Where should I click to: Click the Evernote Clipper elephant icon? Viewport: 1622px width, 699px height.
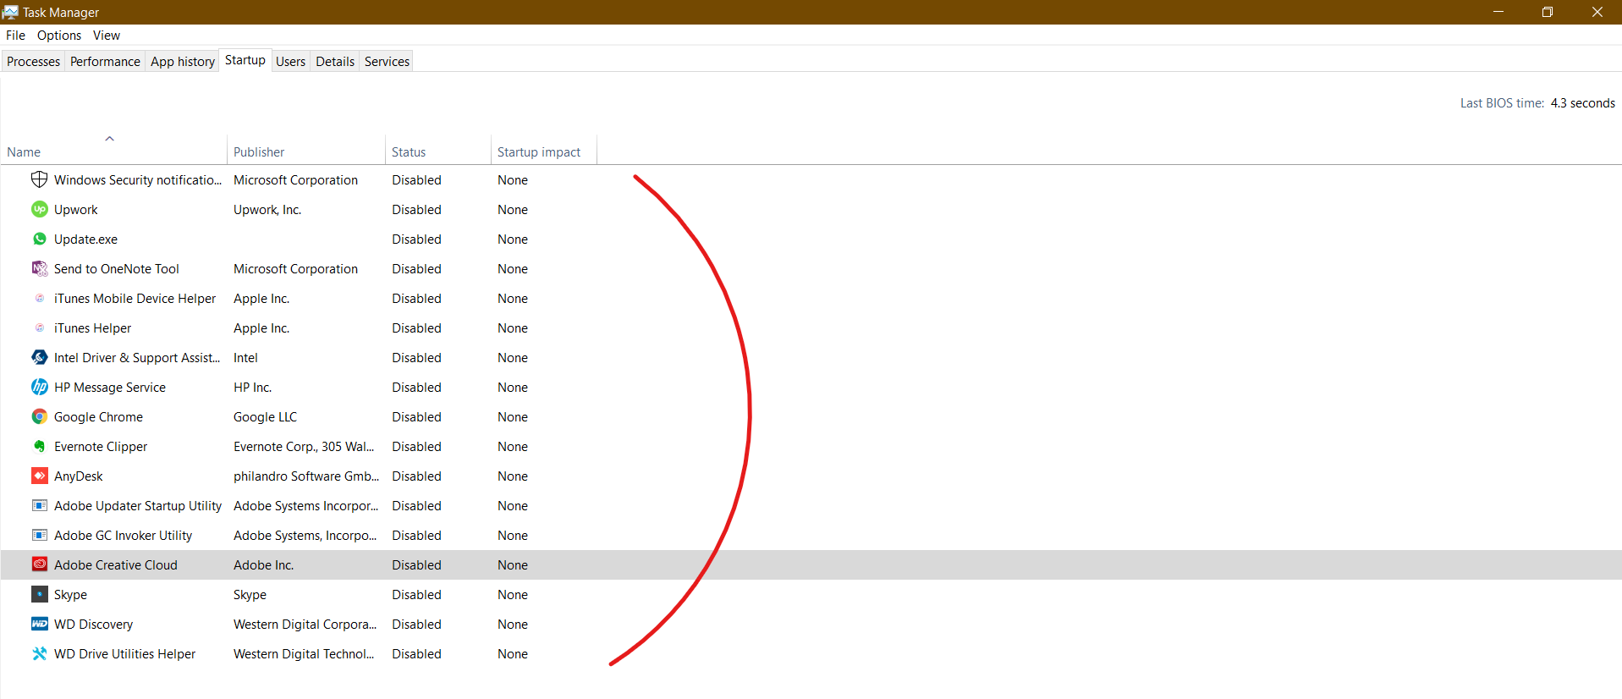tap(39, 446)
